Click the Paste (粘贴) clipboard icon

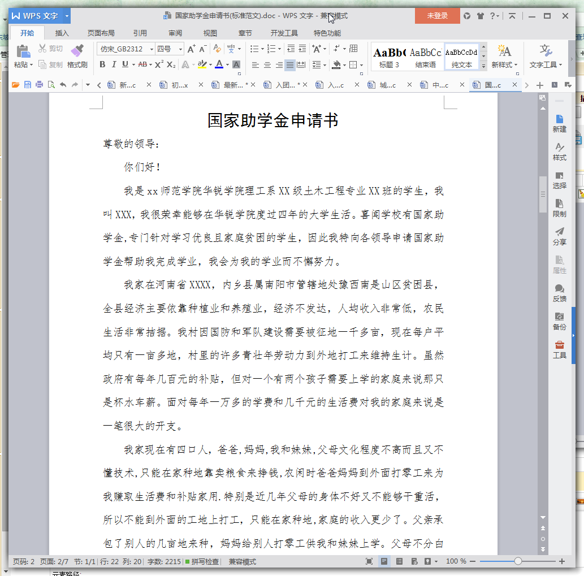23,51
